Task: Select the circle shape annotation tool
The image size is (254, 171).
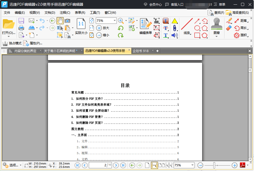Action: 197,27
